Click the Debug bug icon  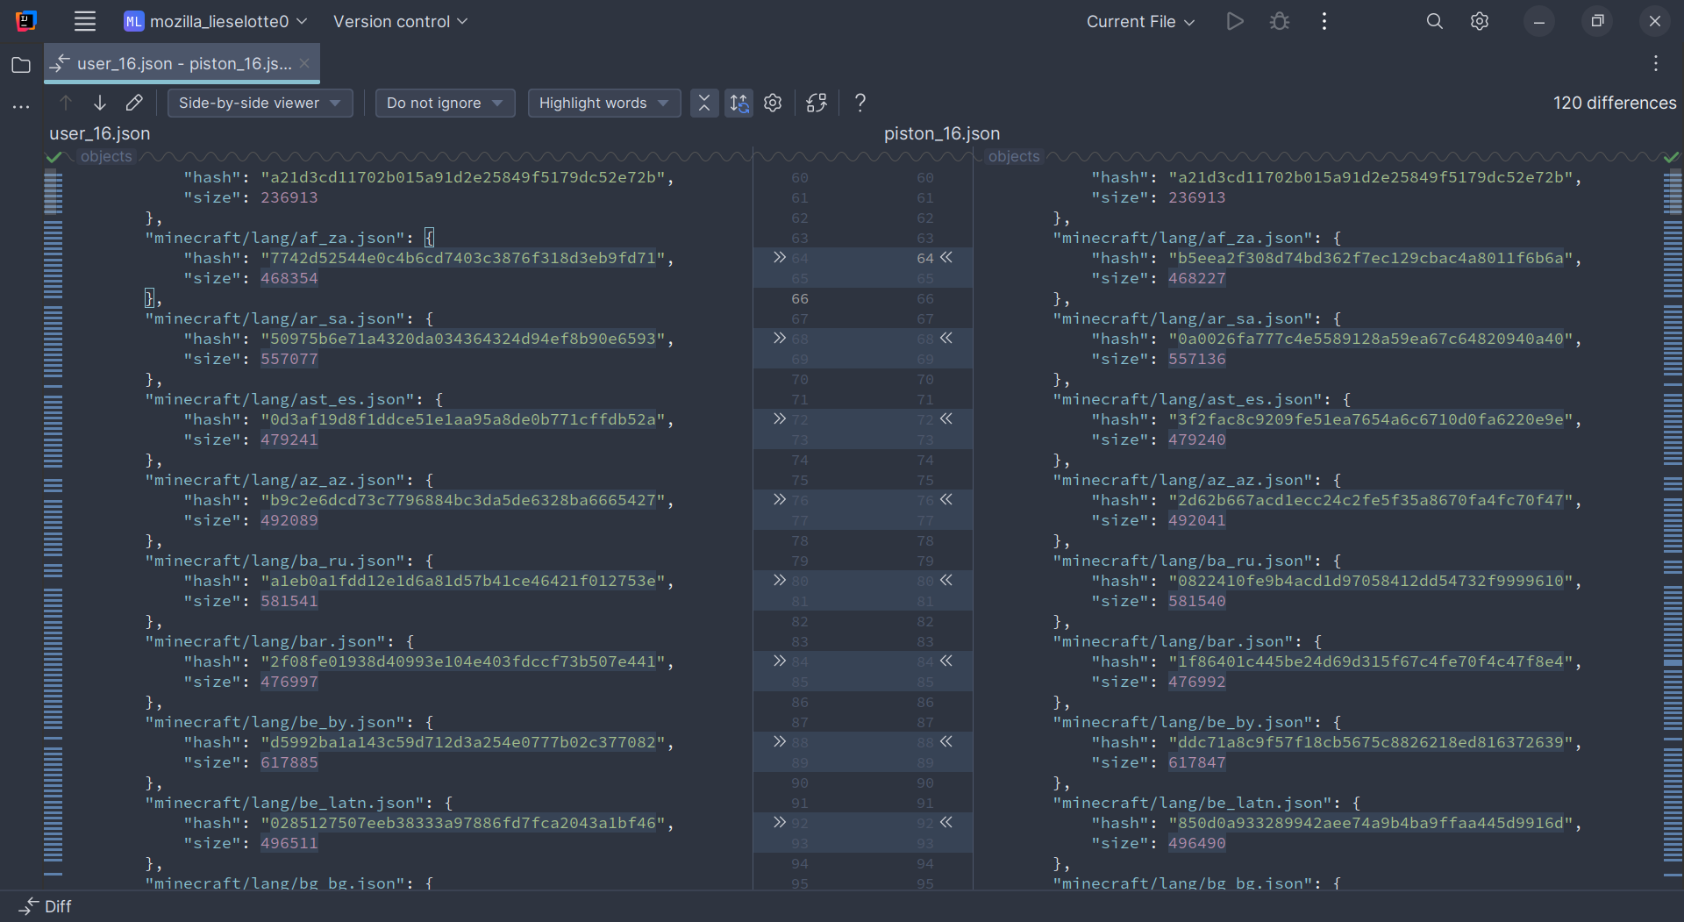1280,21
